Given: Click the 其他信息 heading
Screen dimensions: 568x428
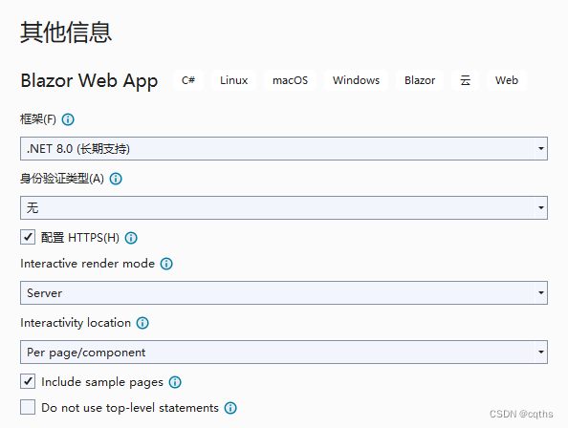Looking at the screenshot, I should click(66, 32).
